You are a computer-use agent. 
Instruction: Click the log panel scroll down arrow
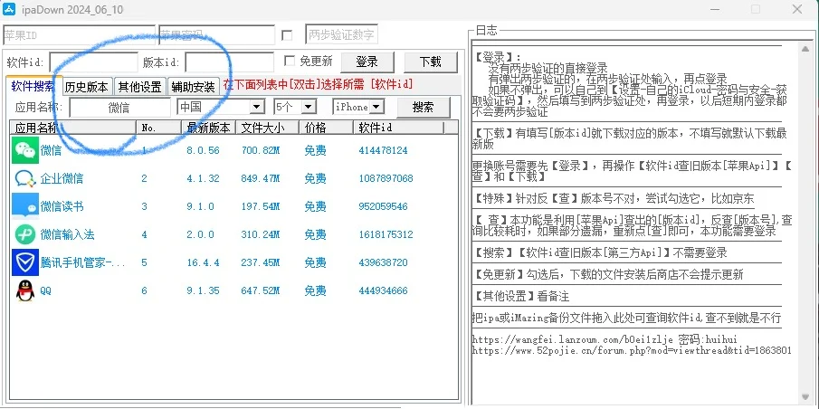[x=805, y=396]
